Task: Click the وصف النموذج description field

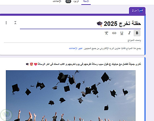Action: tap(72, 40)
